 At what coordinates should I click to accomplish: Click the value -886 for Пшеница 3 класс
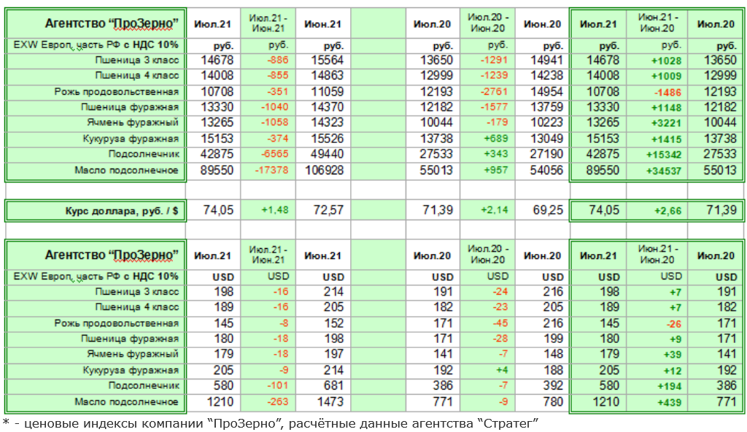tap(278, 61)
